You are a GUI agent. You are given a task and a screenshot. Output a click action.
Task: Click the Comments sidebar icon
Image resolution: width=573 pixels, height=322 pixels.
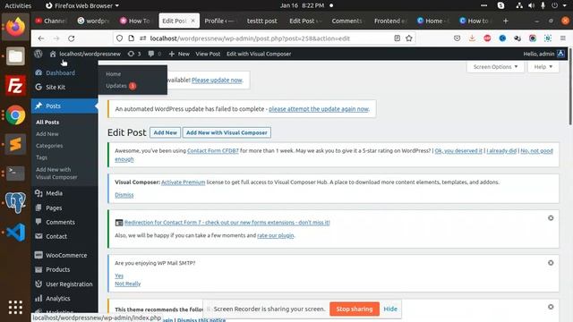(x=38, y=222)
